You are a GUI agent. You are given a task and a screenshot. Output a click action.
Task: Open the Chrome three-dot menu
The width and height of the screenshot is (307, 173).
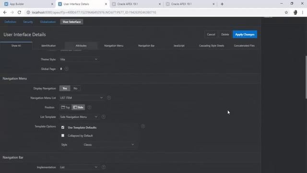tap(303, 12)
